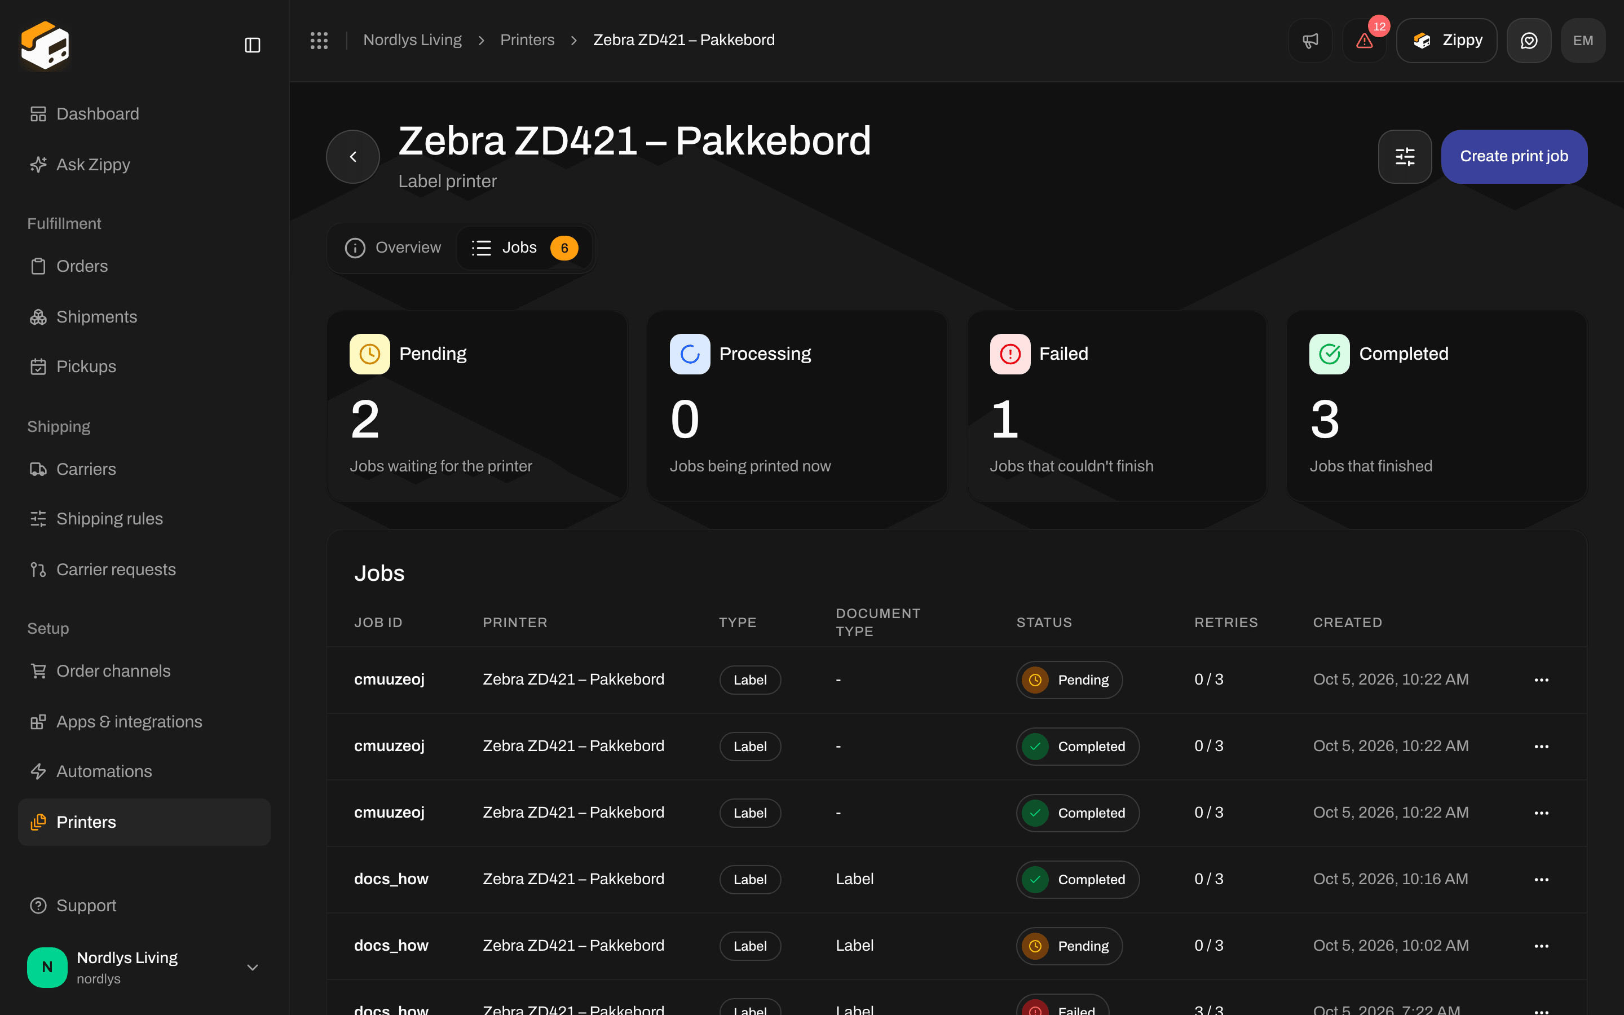The height and width of the screenshot is (1015, 1624).
Task: Open Shipments in the sidebar
Action: click(144, 317)
